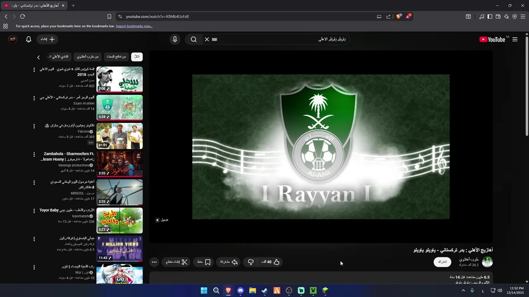Image resolution: width=529 pixels, height=297 pixels.
Task: Click the Brave Shields lion icon
Action: pos(399,16)
